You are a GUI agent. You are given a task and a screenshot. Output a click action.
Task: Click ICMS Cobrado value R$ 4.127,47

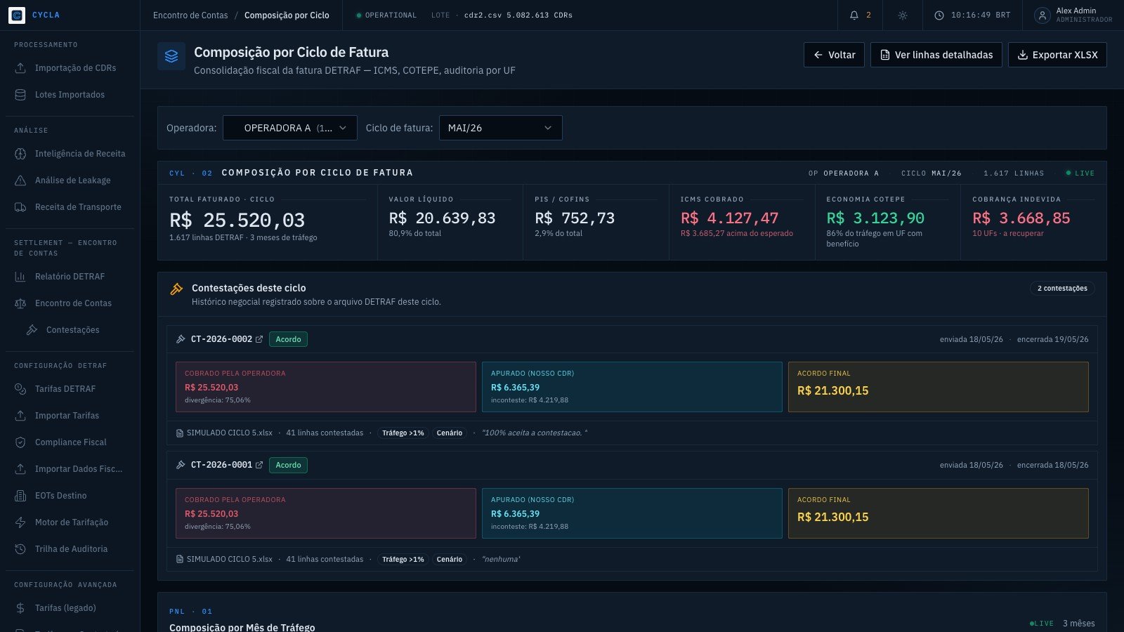(x=729, y=218)
